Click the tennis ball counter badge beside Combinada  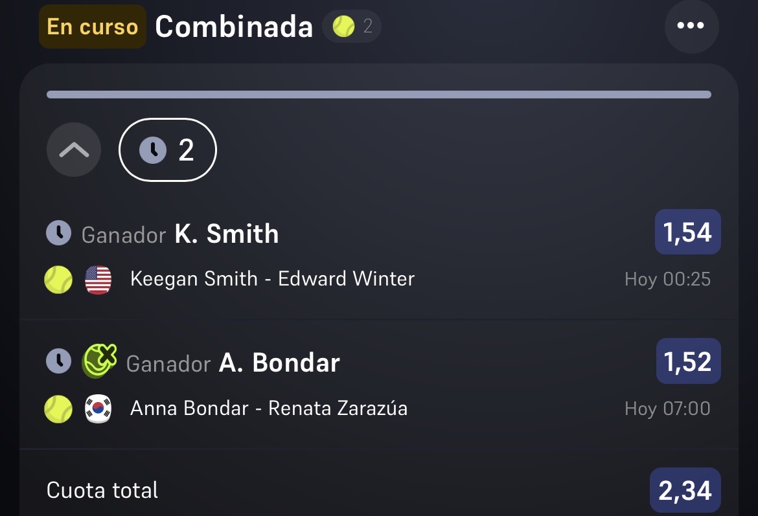pos(351,26)
